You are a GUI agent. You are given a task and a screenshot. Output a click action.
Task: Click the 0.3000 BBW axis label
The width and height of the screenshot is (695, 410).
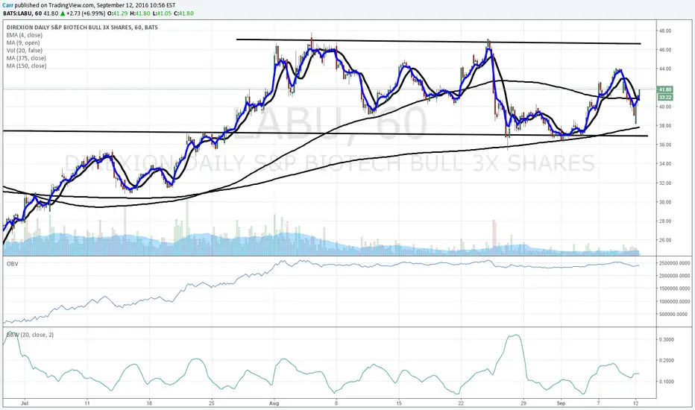(667, 339)
